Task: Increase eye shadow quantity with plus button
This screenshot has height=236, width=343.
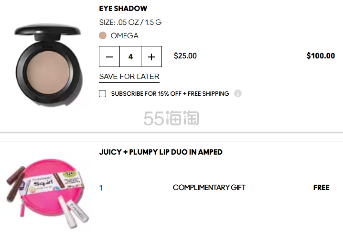Action: pos(151,56)
